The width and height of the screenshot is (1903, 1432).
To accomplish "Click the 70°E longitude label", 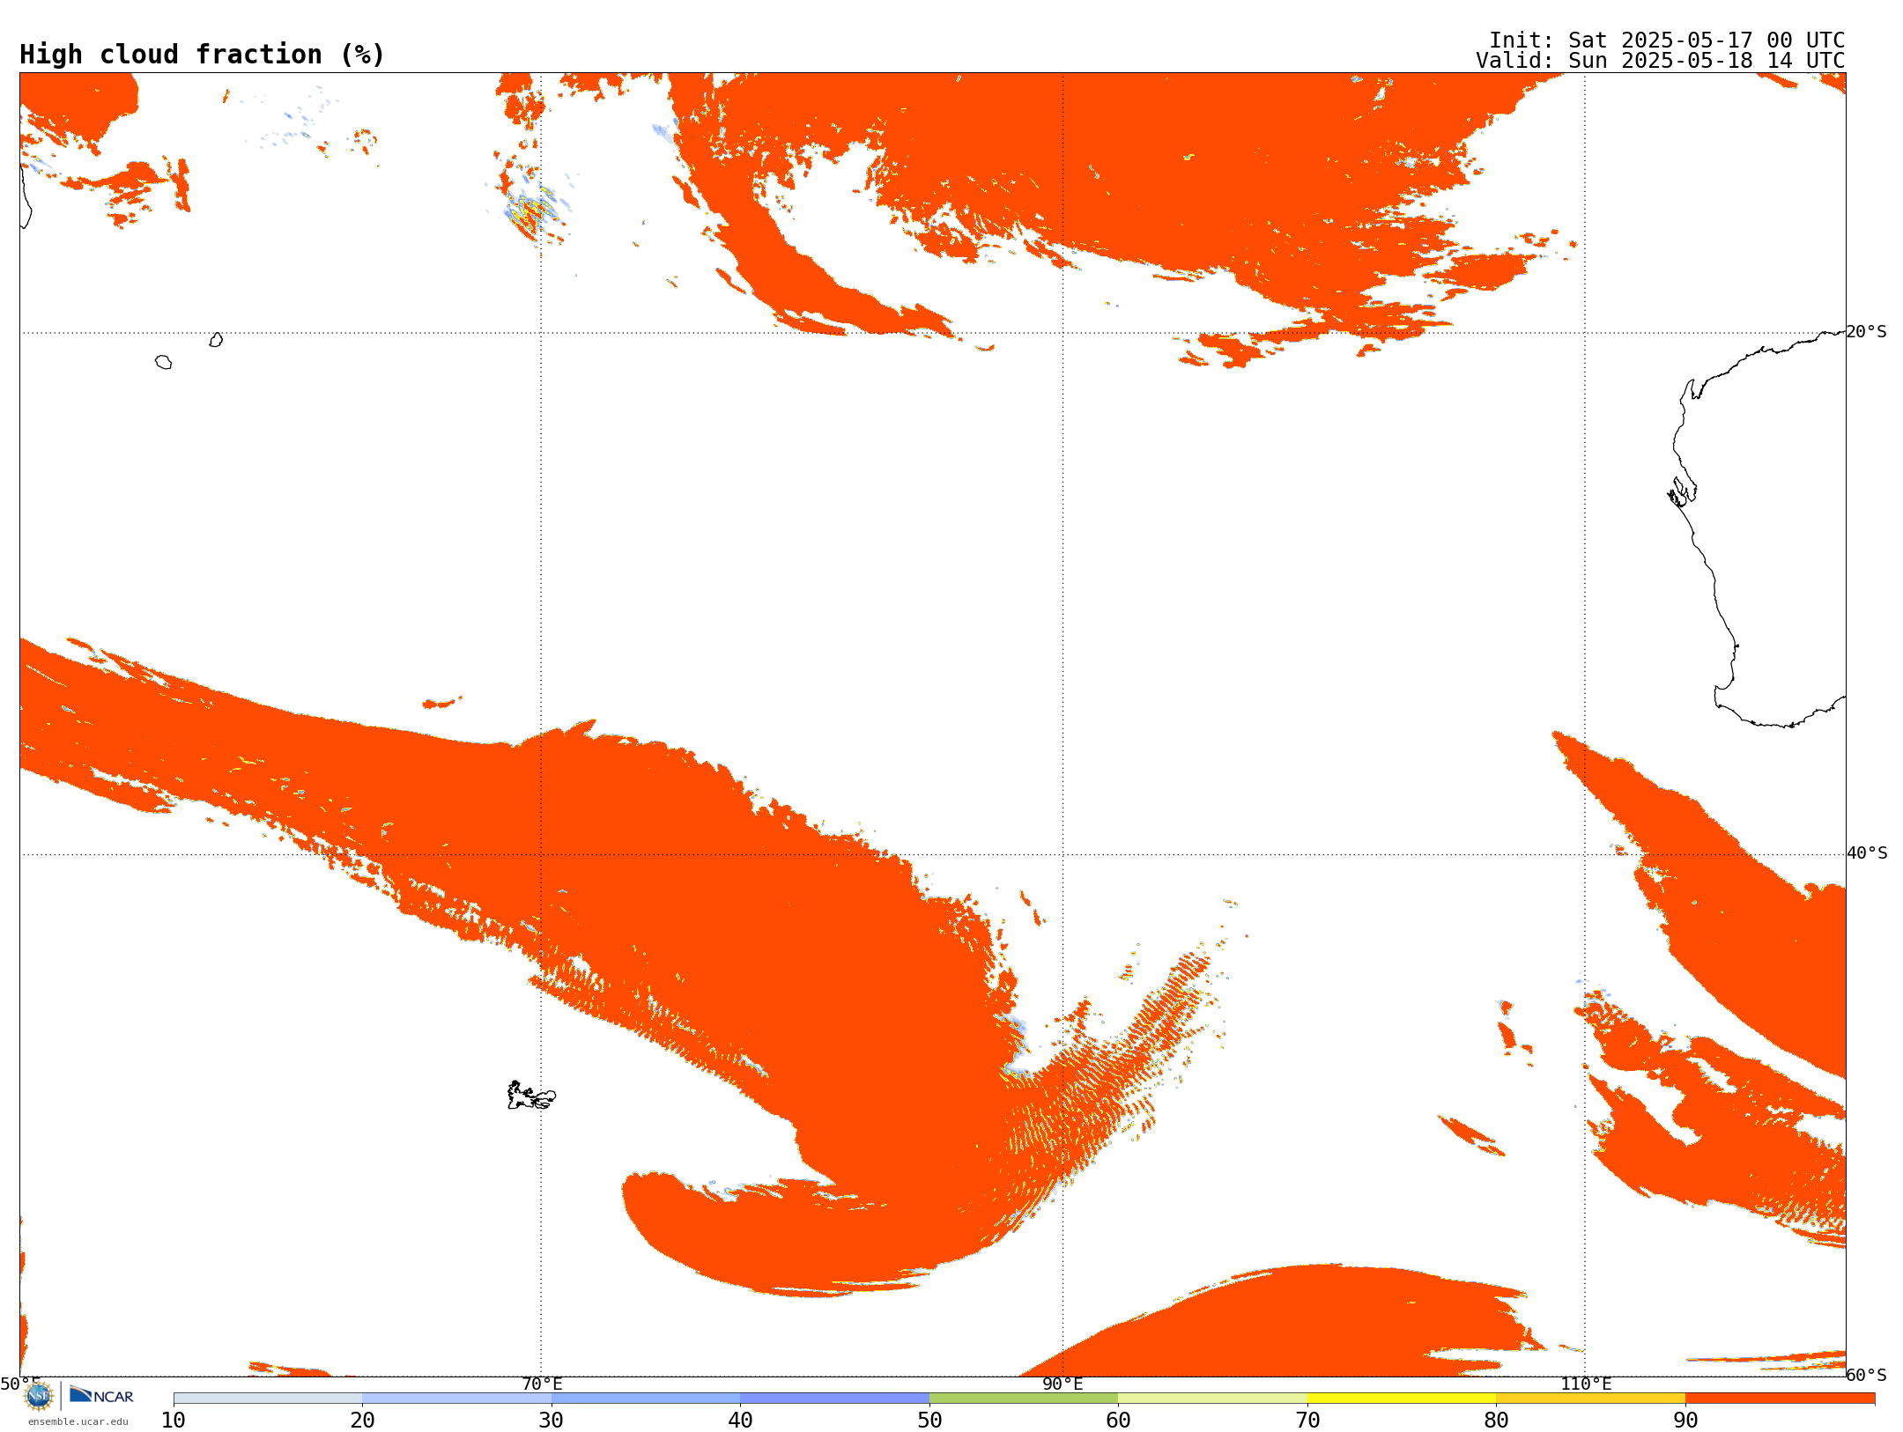I will click(542, 1384).
